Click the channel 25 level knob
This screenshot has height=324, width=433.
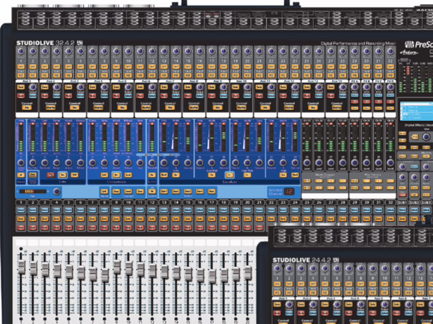coord(307,163)
